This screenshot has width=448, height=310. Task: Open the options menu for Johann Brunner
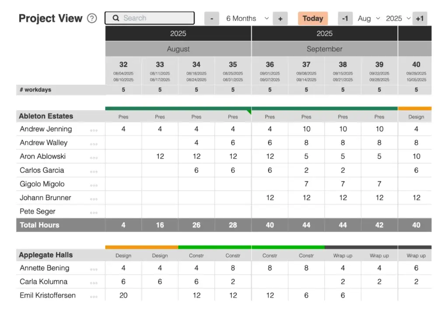tap(94, 198)
